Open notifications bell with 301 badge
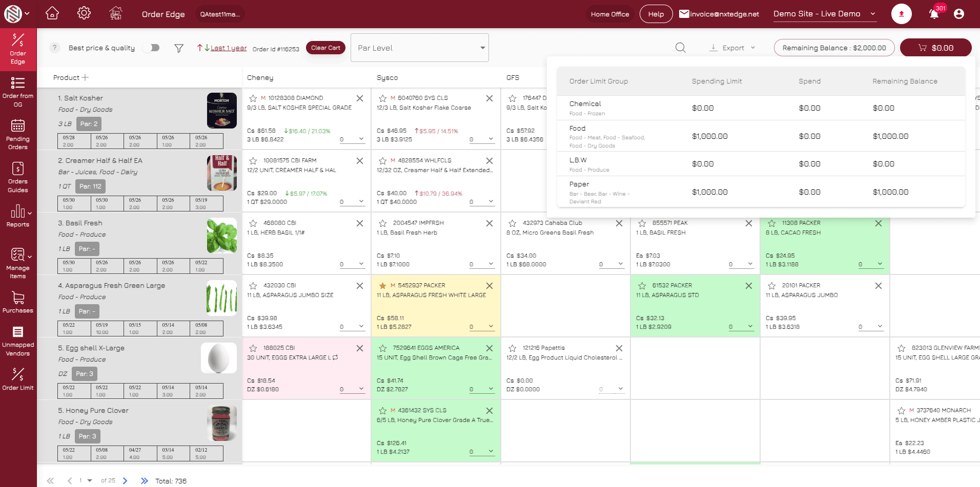This screenshot has width=980, height=487. [x=934, y=14]
